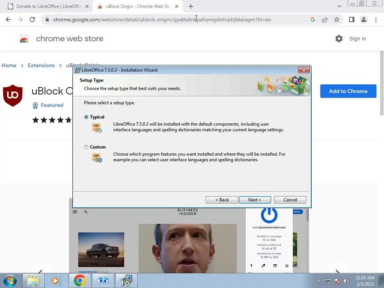This screenshot has height=288, width=384.
Task: Open the network tray icon
Action: [328, 281]
